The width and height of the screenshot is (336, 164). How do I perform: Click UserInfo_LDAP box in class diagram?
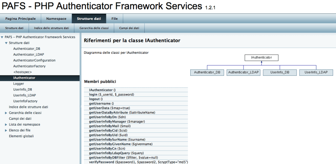click(x=316, y=72)
